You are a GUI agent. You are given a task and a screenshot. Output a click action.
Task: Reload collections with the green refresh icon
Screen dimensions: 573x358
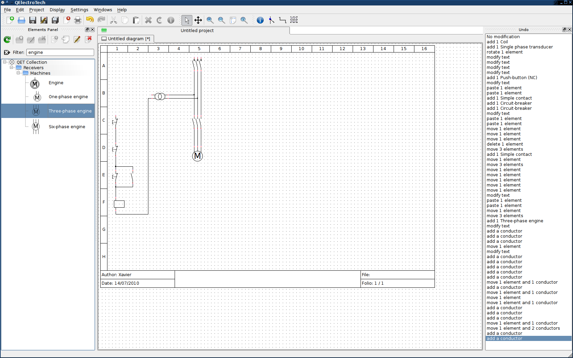tap(7, 40)
